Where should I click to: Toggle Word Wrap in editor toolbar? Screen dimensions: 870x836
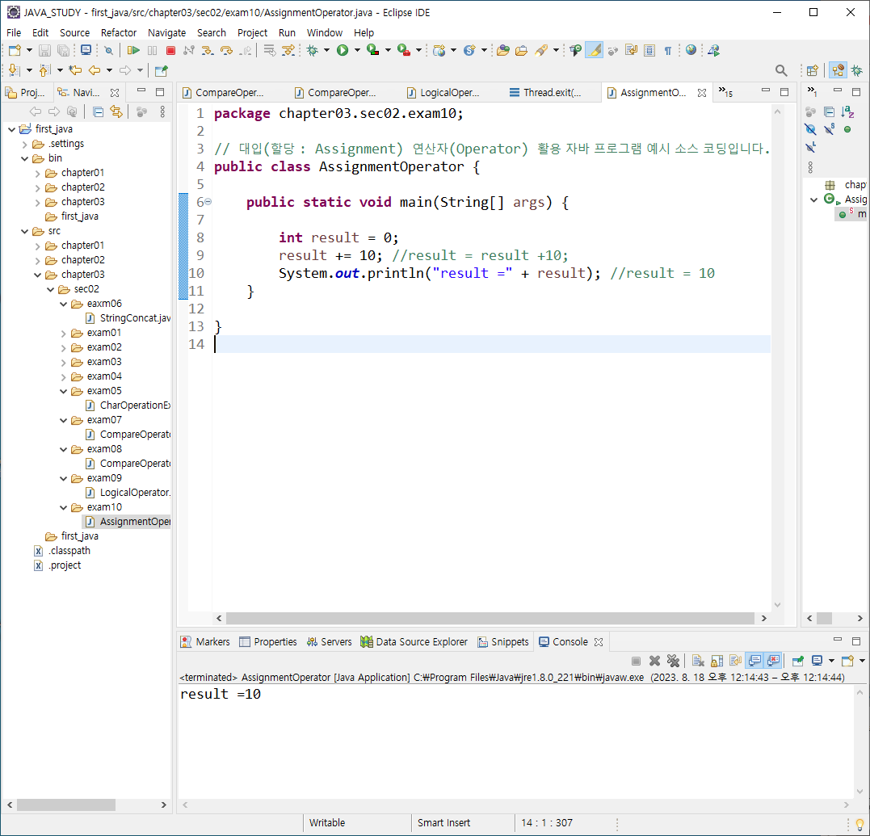pos(632,50)
